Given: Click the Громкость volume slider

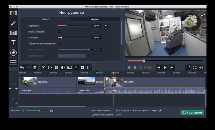Looking at the screenshot, I should [x=73, y=26].
